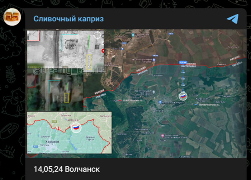This screenshot has width=251, height=180.
Task: Click the Russian flag marker on Kharkiv inset map
Action: [75, 127]
